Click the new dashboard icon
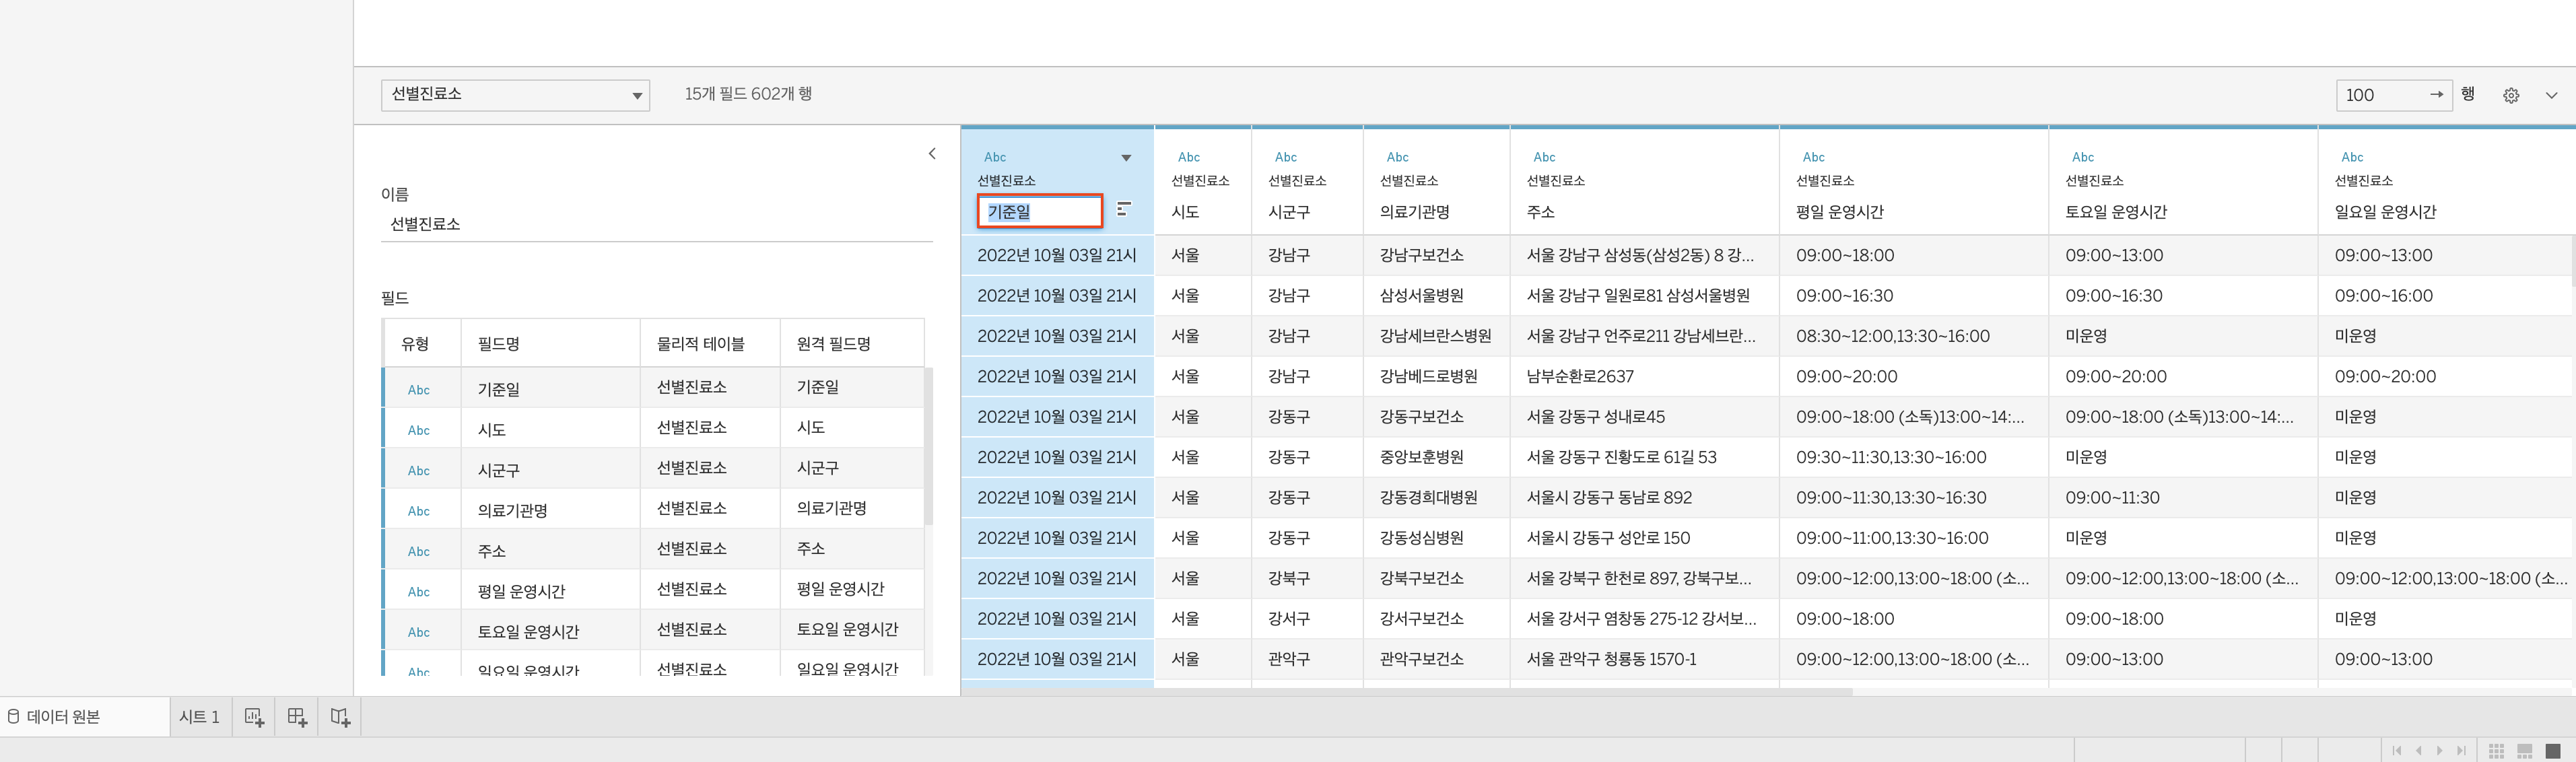This screenshot has width=2576, height=762. pyautogui.click(x=297, y=717)
